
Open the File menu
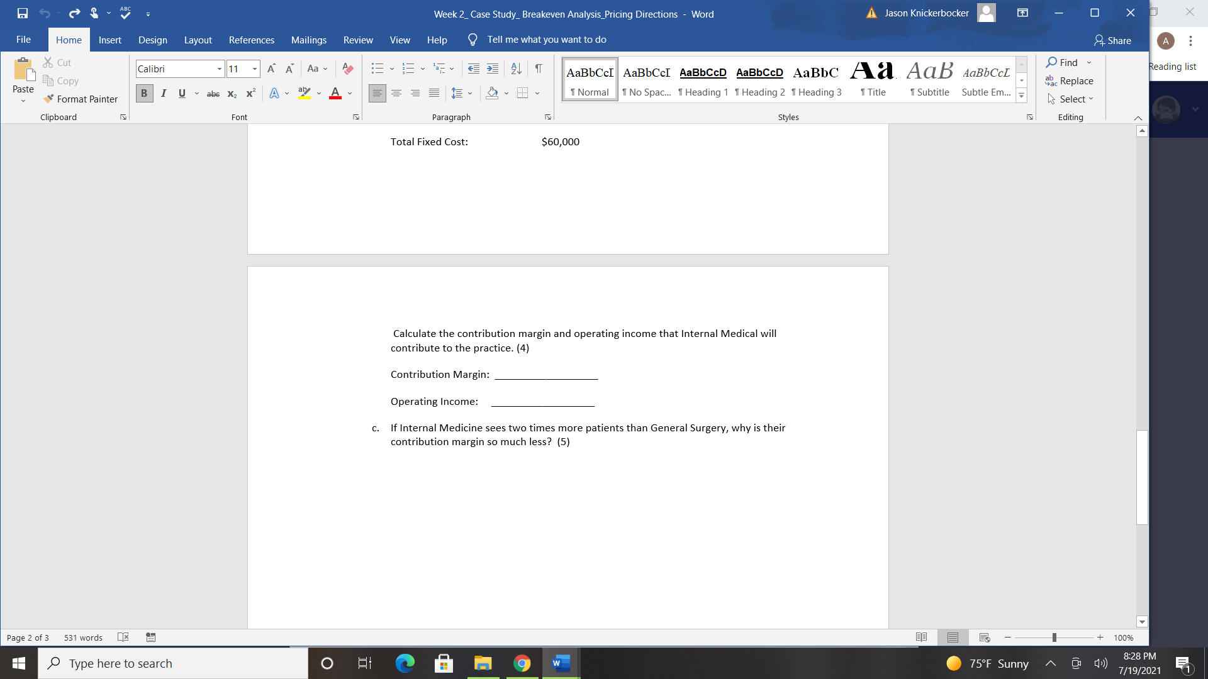(x=23, y=40)
